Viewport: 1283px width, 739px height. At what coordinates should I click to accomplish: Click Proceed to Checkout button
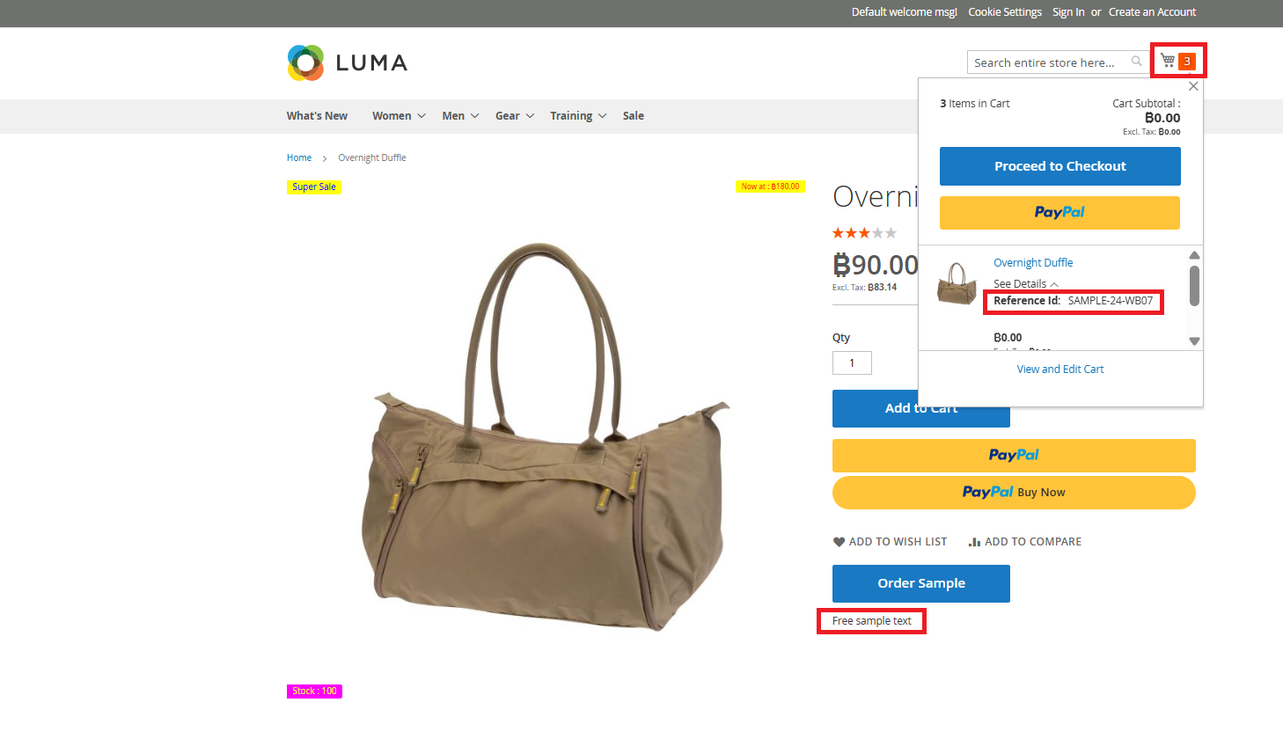1060,166
